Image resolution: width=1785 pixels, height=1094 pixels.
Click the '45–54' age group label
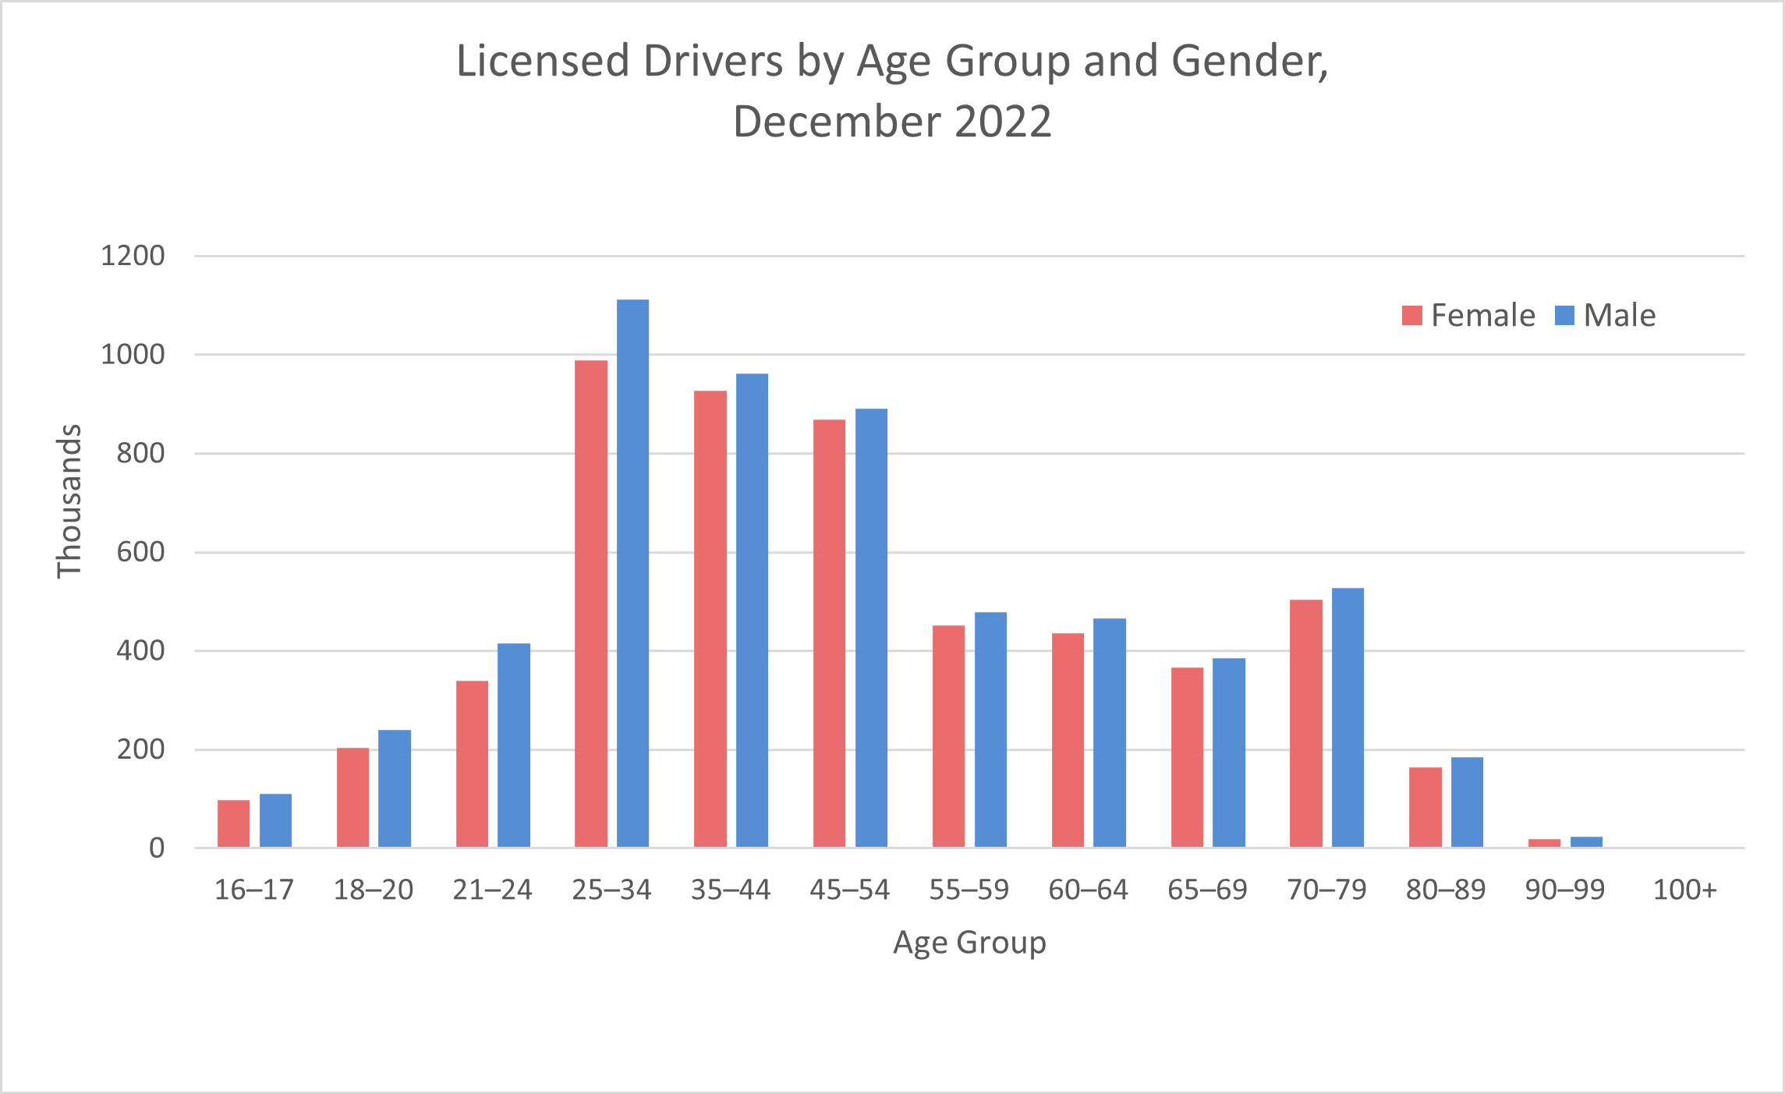click(x=850, y=890)
